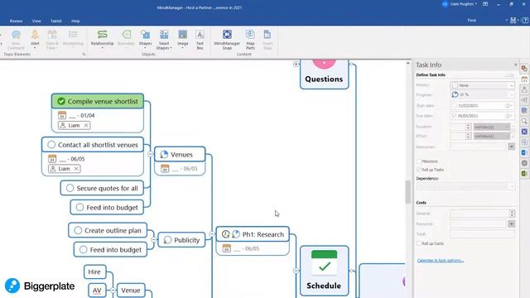The width and height of the screenshot is (530, 298).
Task: Open the Liam Hughes account menu
Action: click(460, 4)
